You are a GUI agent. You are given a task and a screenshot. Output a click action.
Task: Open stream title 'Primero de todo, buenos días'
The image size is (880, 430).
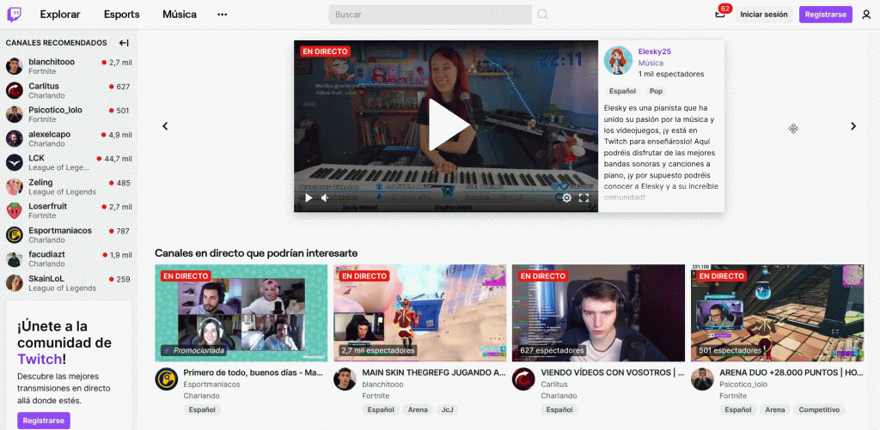[x=254, y=372]
